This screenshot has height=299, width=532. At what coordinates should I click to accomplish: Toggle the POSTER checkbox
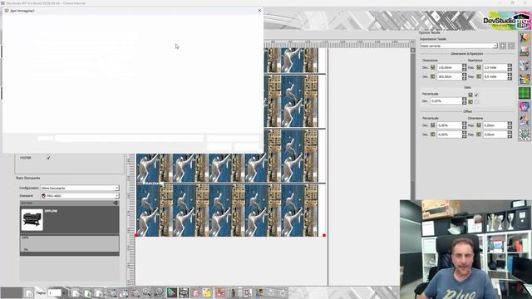tap(48, 158)
